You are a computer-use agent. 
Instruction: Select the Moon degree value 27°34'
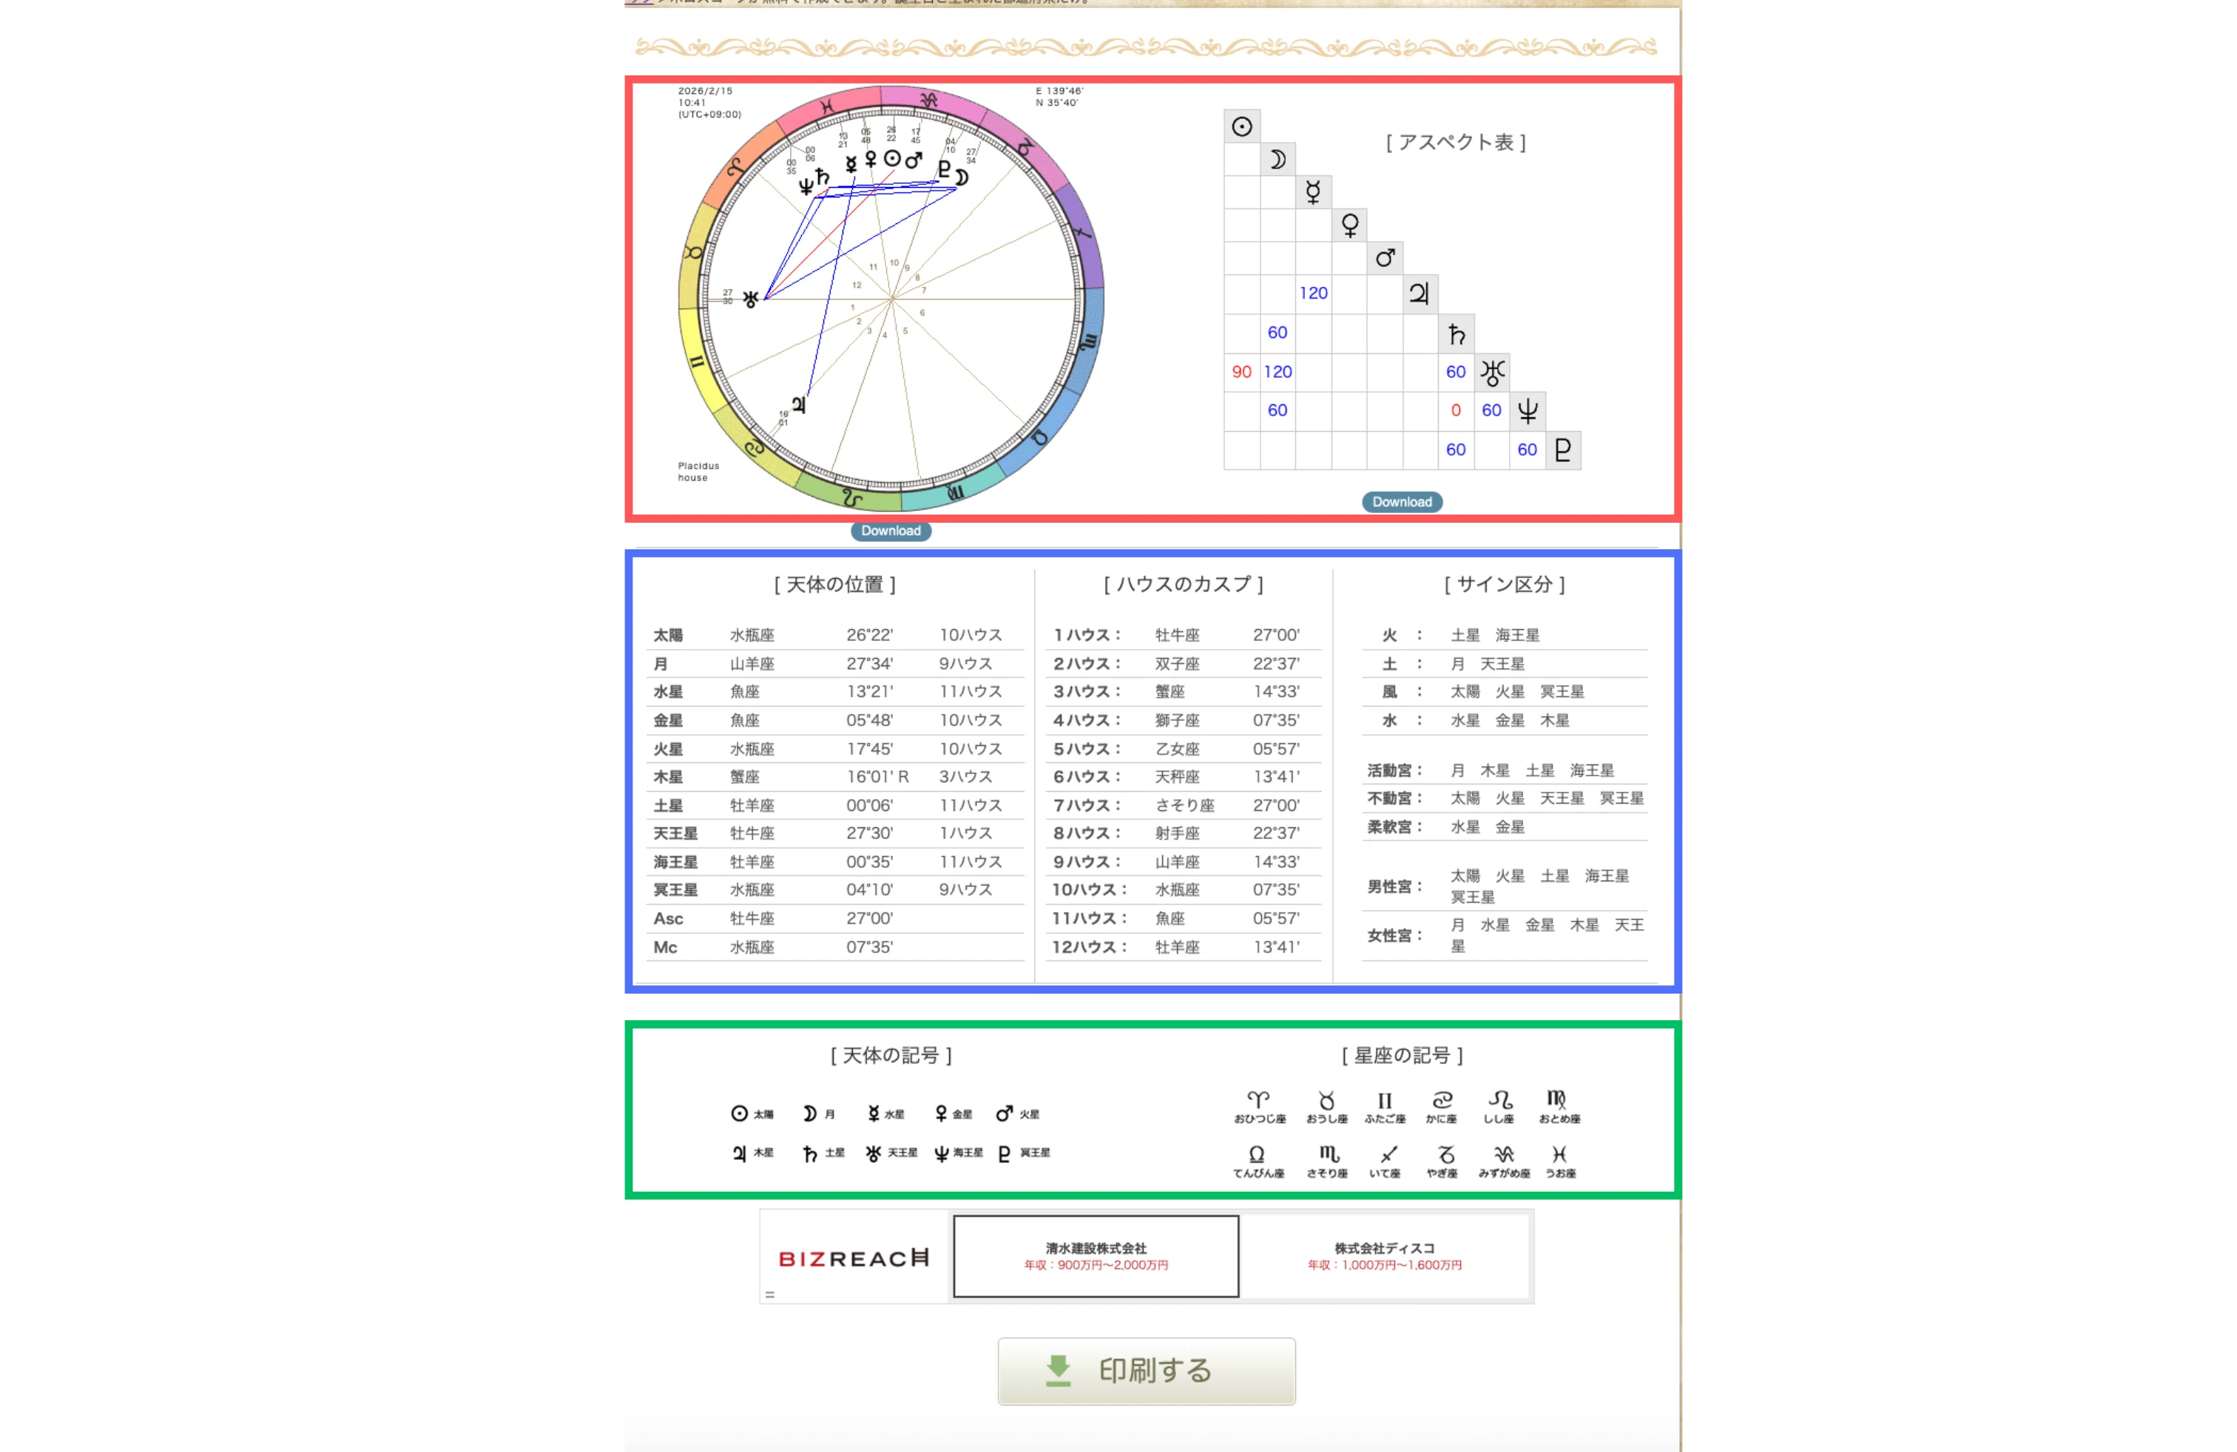[869, 664]
